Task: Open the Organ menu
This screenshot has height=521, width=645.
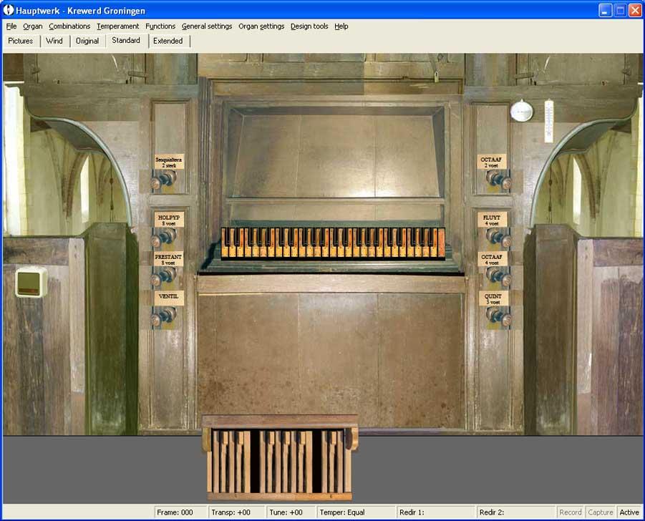Action: click(x=33, y=26)
